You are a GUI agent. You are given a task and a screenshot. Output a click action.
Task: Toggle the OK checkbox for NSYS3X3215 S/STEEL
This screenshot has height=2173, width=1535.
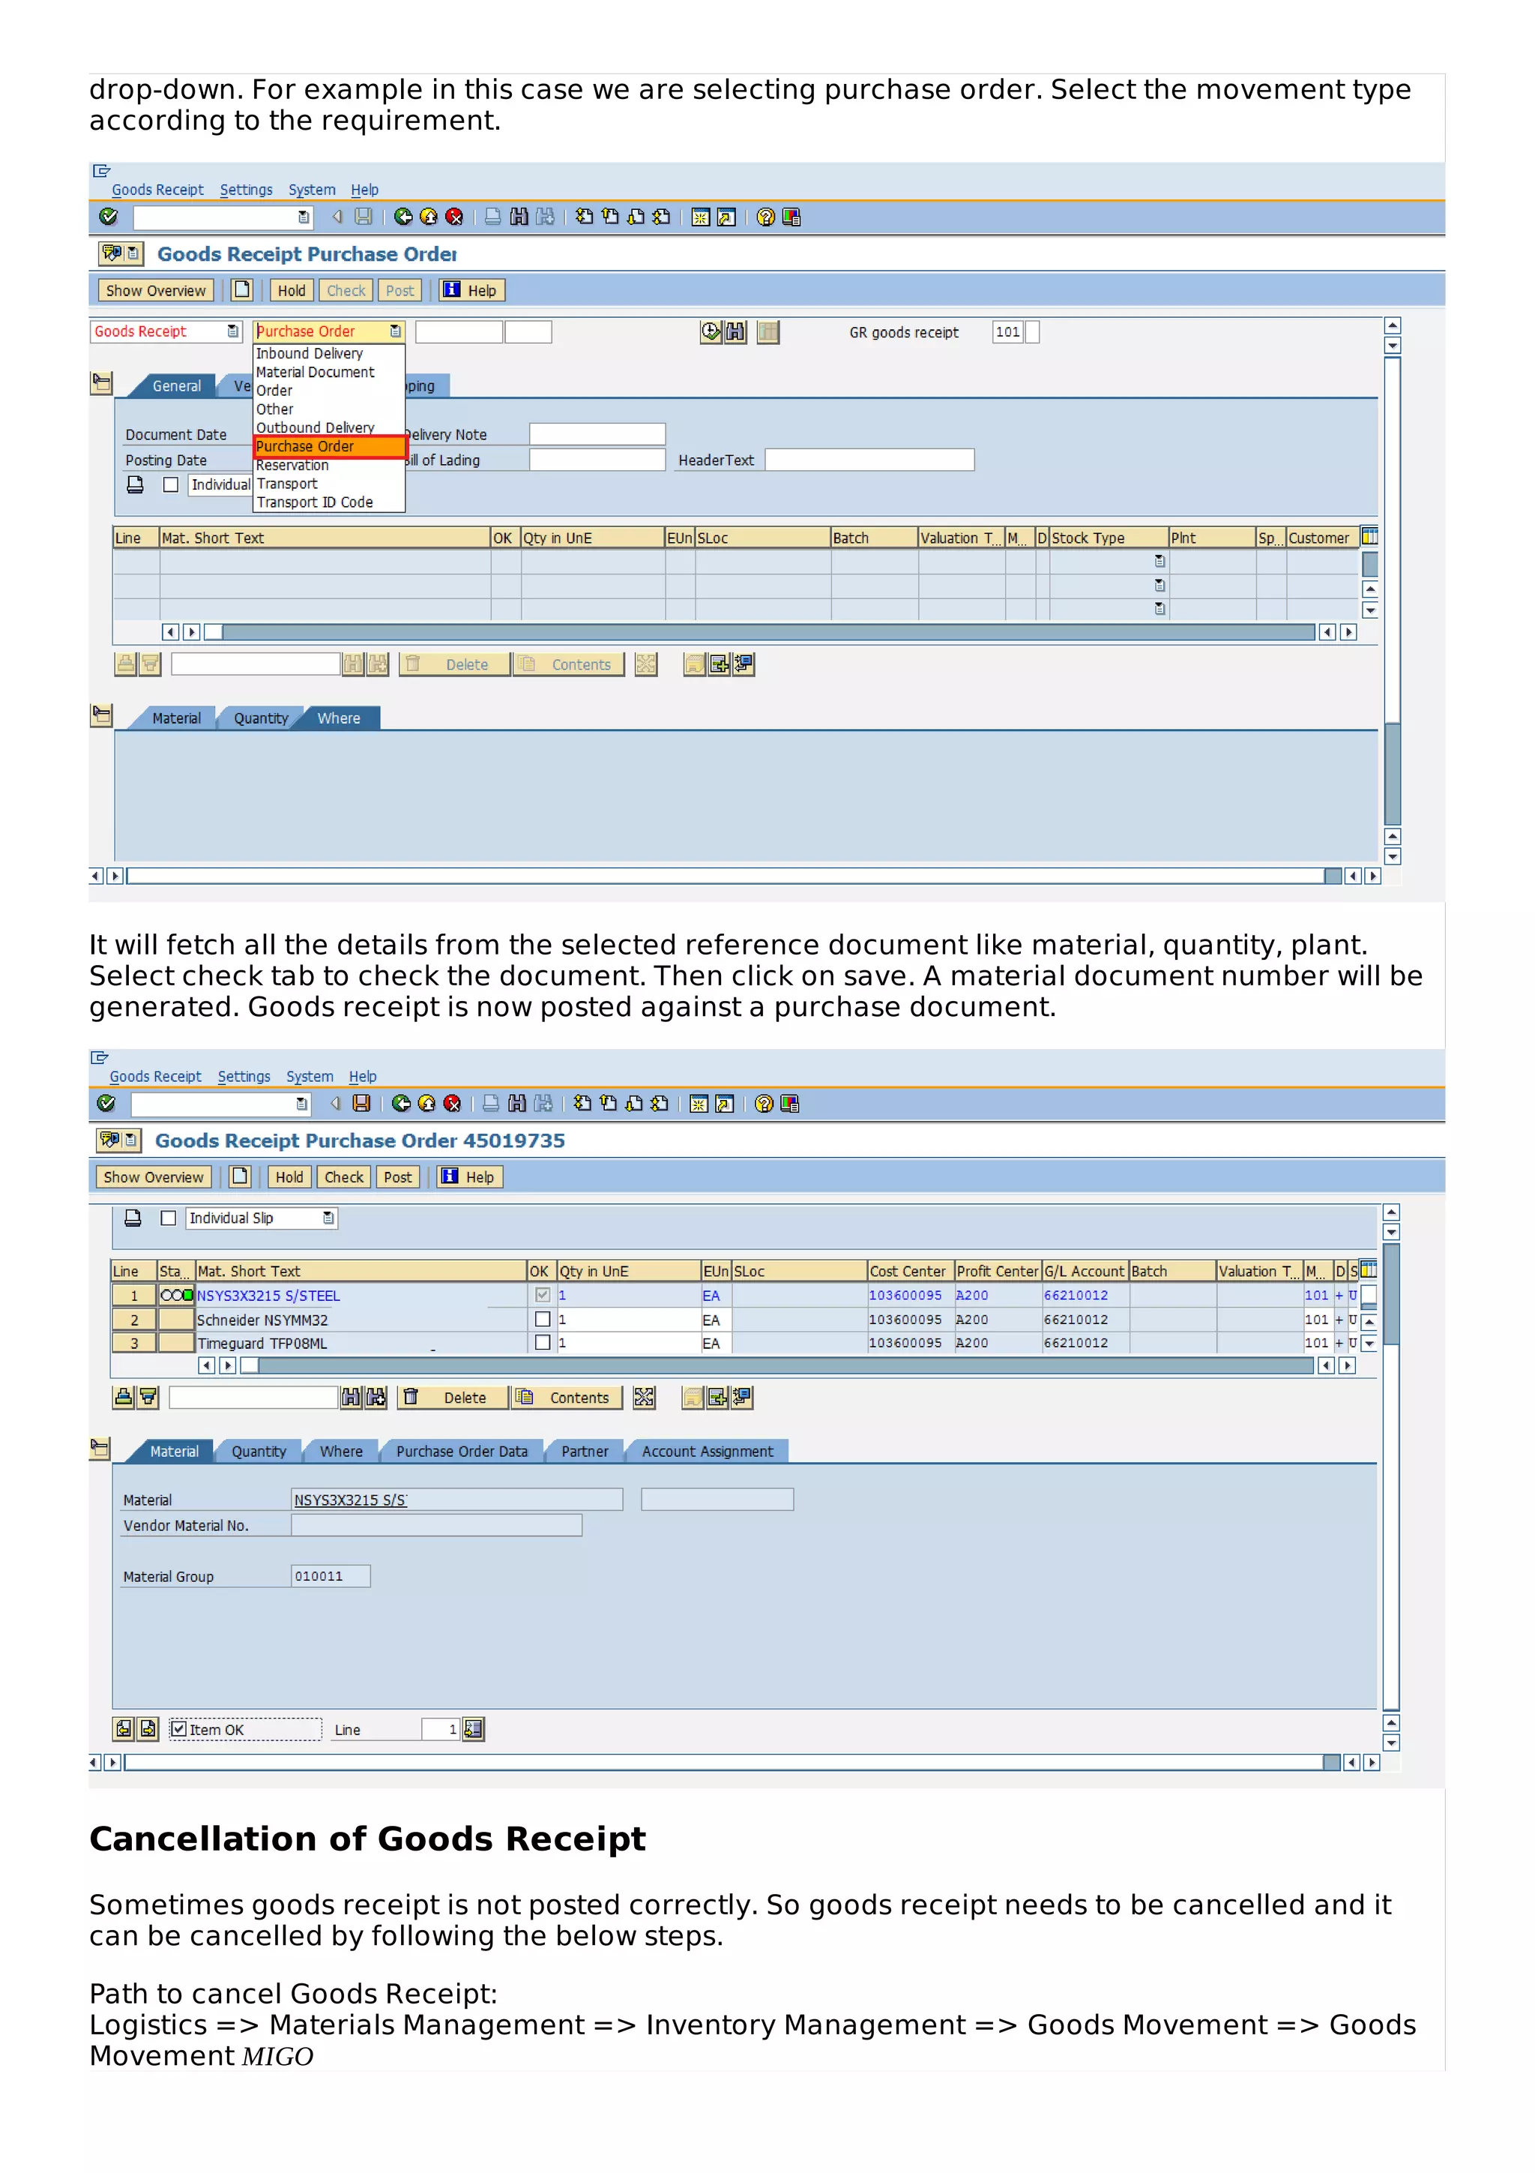tap(543, 1295)
